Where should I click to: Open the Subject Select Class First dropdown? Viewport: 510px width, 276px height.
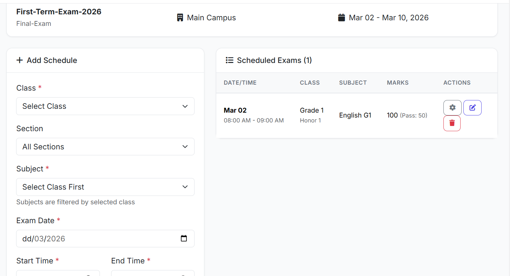(x=105, y=187)
